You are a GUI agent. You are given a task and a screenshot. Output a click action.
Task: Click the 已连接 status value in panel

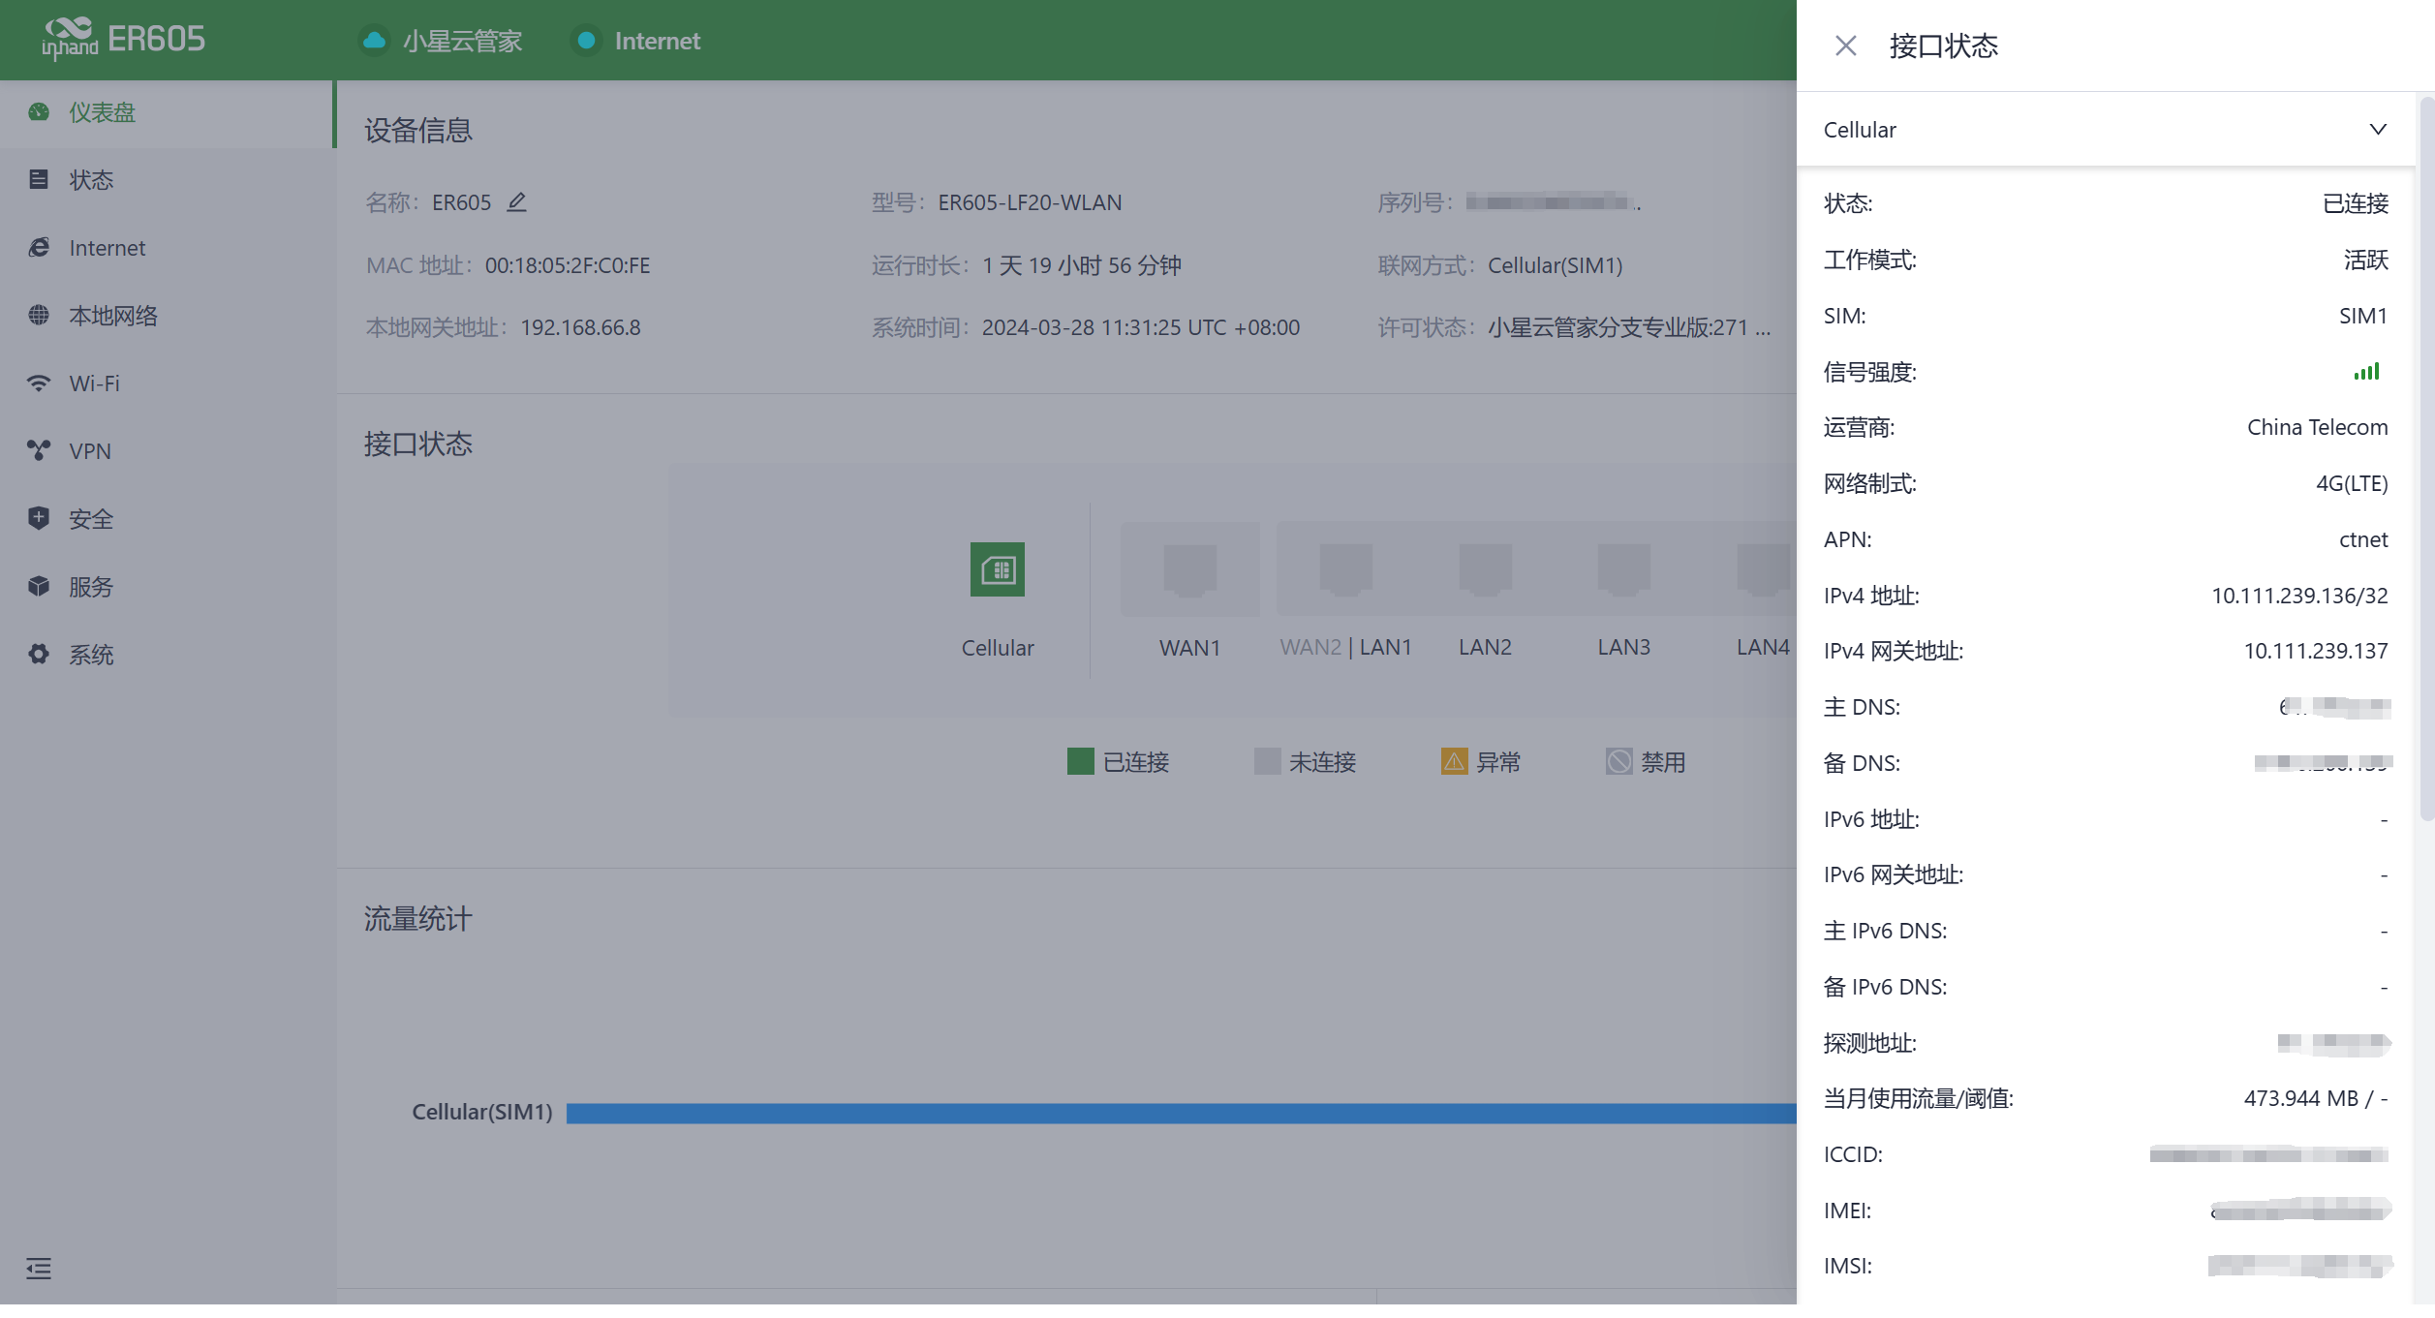2355,203
